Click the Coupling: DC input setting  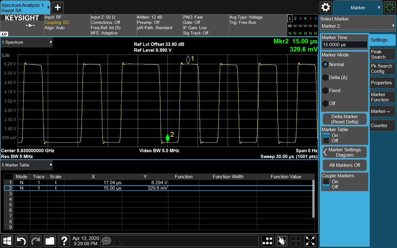(x=57, y=23)
